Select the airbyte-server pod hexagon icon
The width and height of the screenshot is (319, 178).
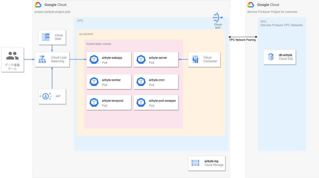[141, 59]
